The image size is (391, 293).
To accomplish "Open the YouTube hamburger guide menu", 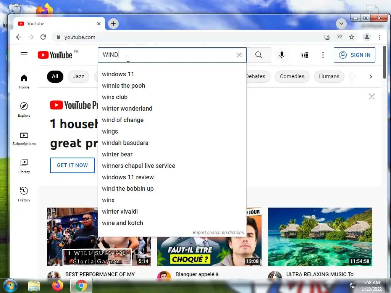I will 24,55.
